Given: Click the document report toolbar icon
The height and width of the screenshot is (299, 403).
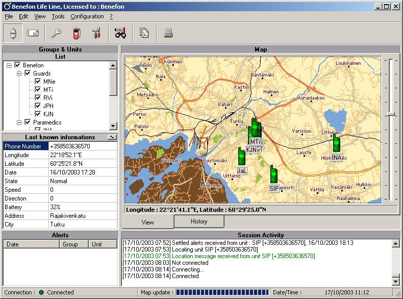Looking at the screenshot, I should [x=144, y=33].
